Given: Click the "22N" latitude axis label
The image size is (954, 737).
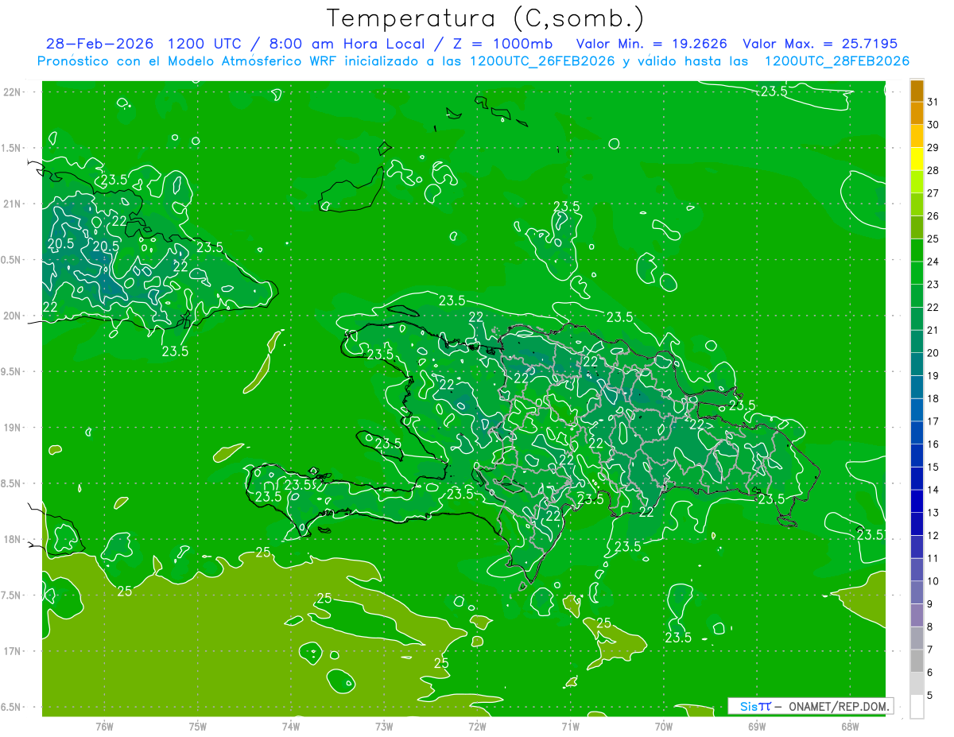Looking at the screenshot, I should (13, 92).
